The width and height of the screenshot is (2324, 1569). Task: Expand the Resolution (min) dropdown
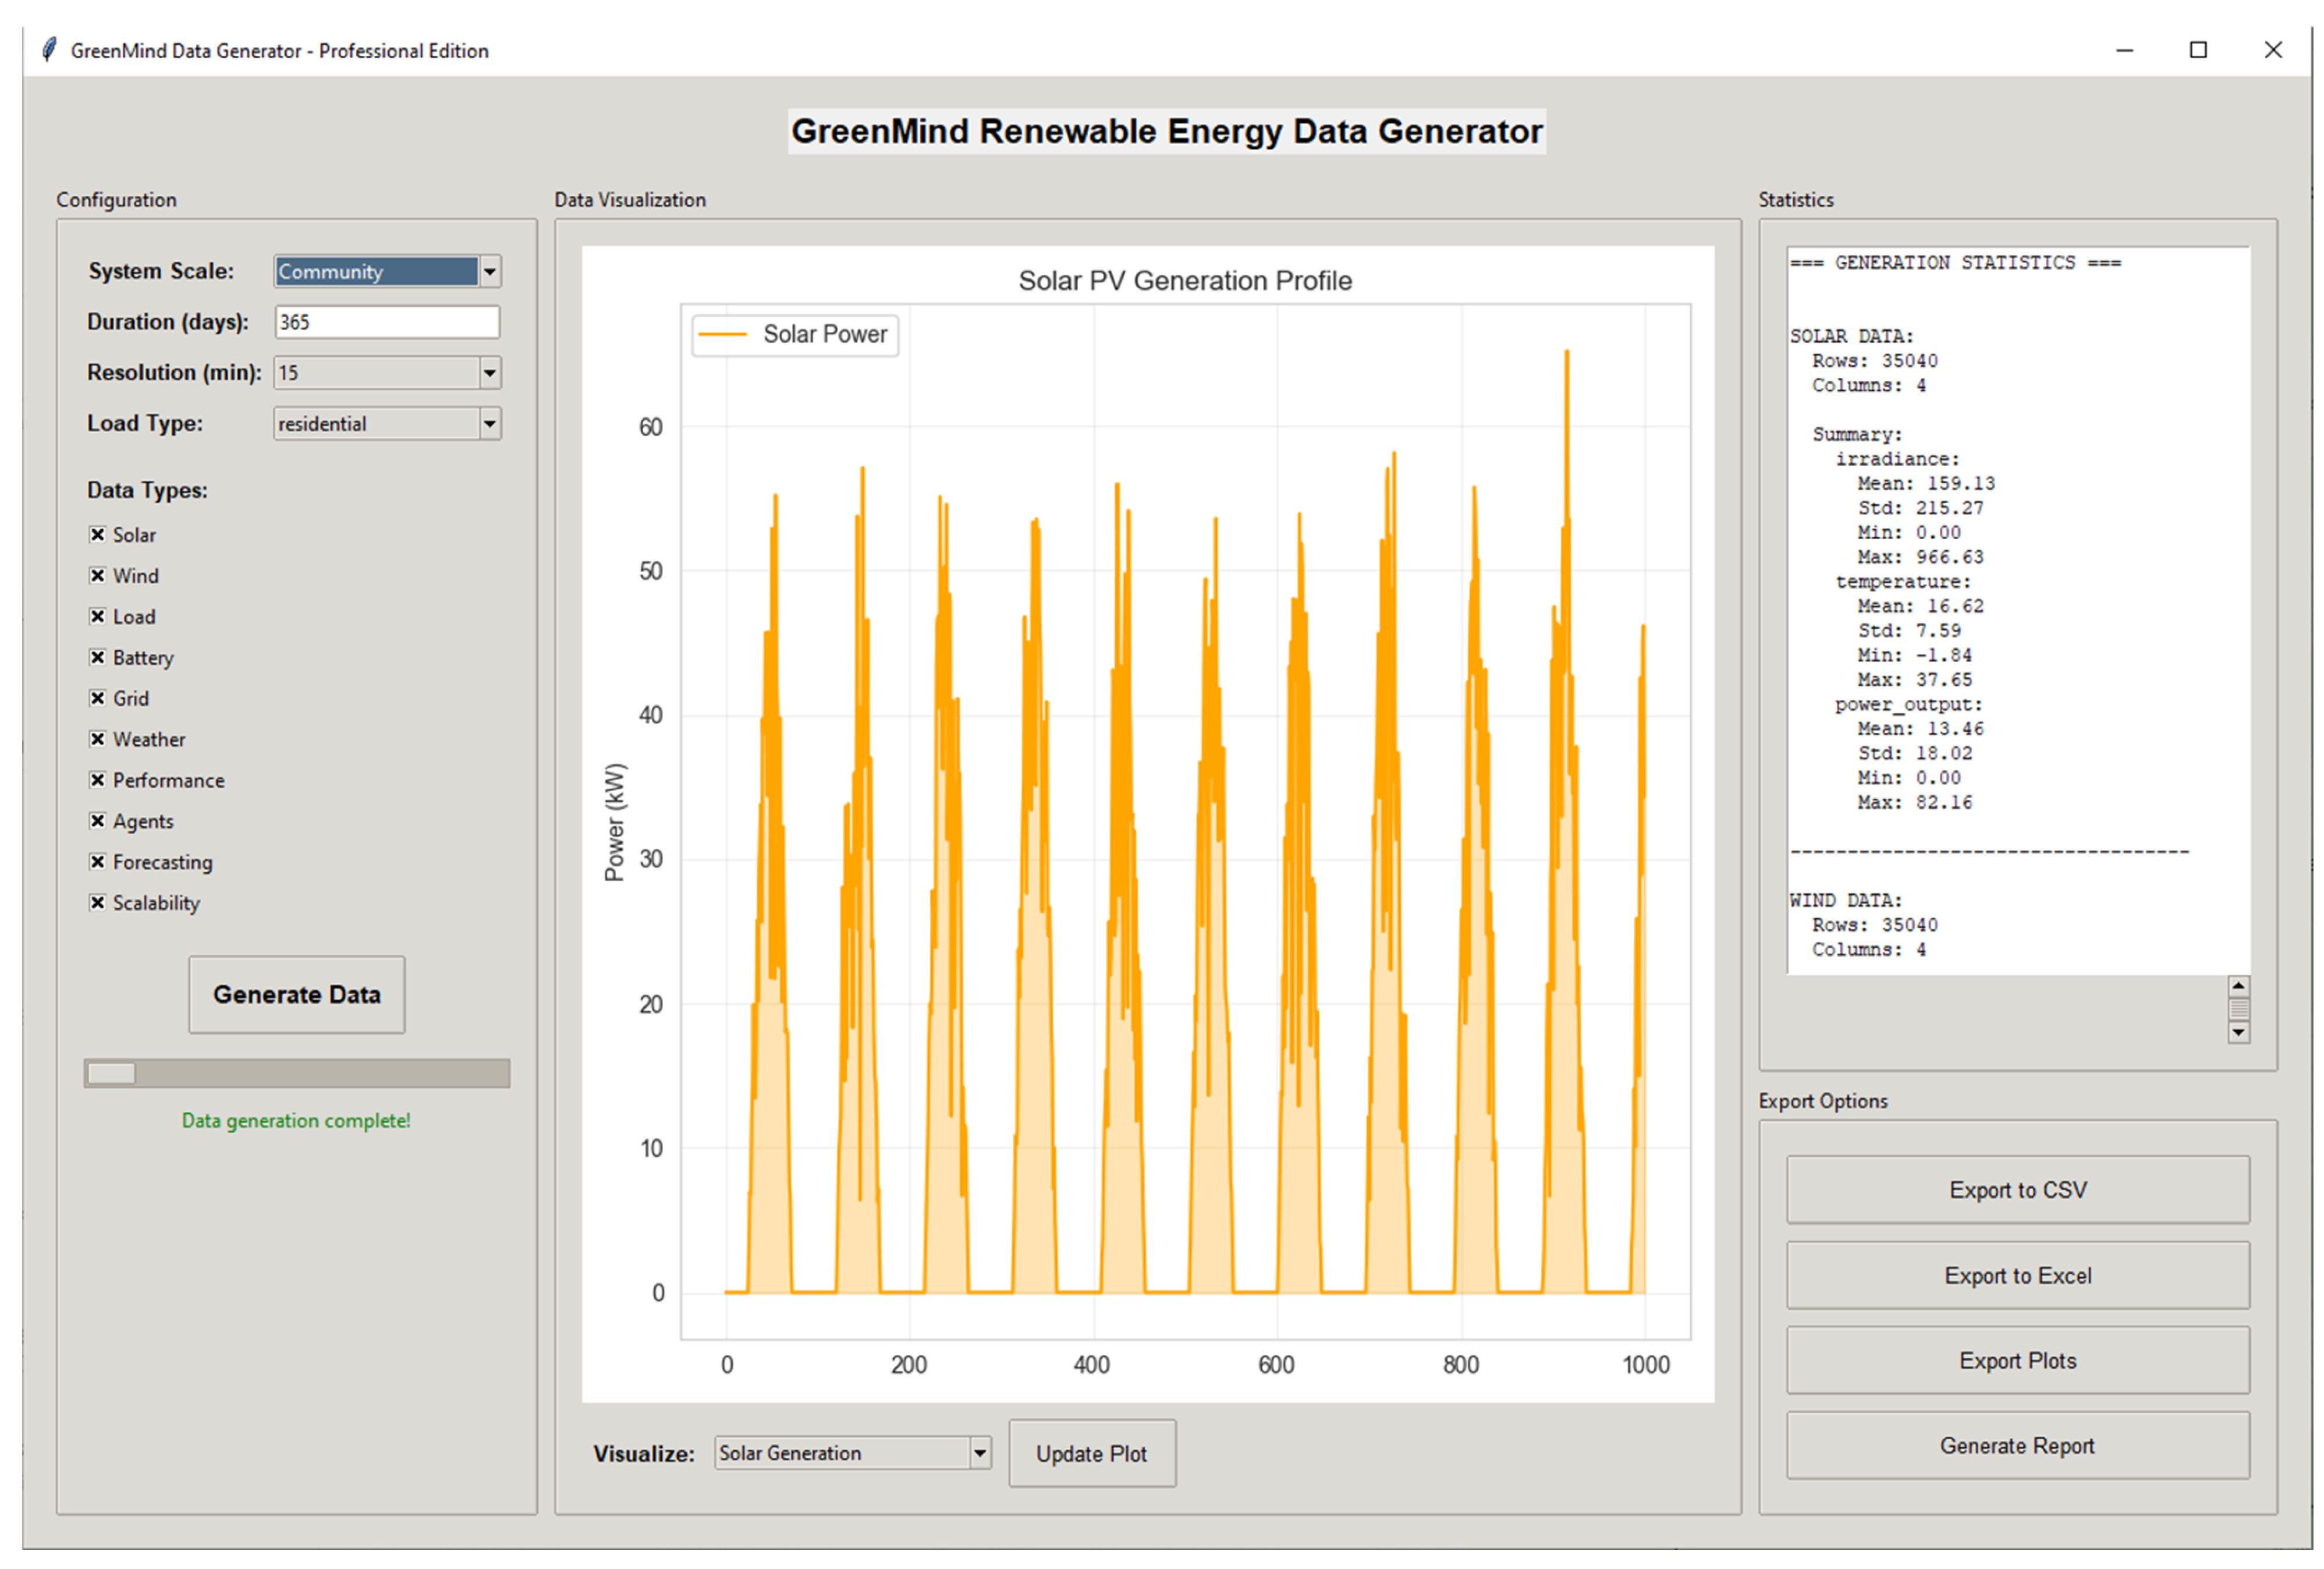click(489, 373)
